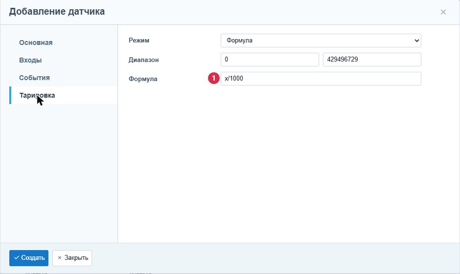460x274 pixels.
Task: Click the Диапазон maximum field 429496729
Action: click(372, 60)
